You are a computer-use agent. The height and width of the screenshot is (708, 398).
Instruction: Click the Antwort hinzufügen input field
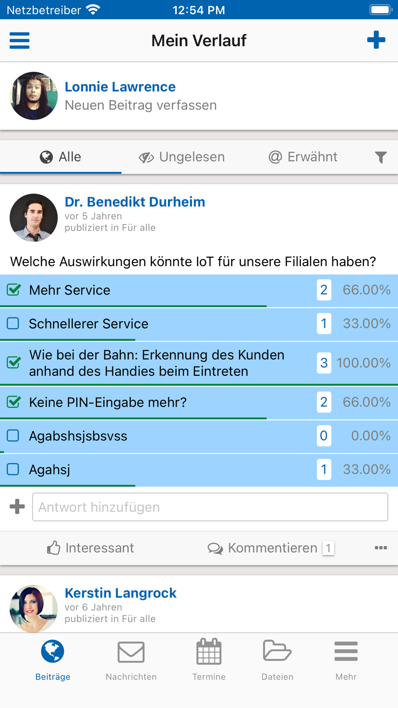coord(210,507)
